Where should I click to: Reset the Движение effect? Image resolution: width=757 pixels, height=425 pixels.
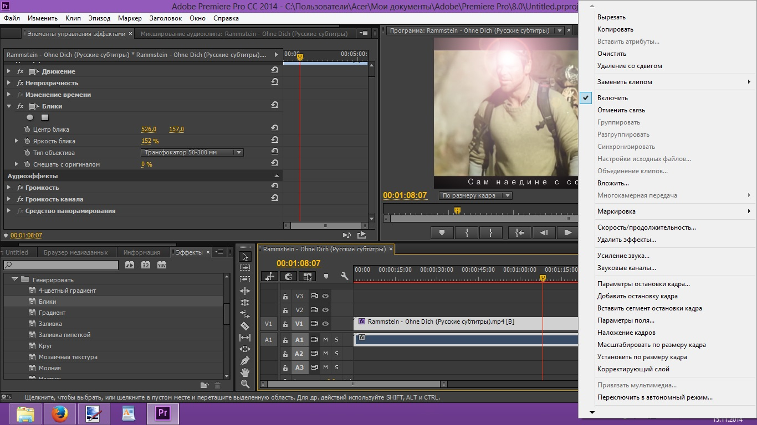click(274, 70)
